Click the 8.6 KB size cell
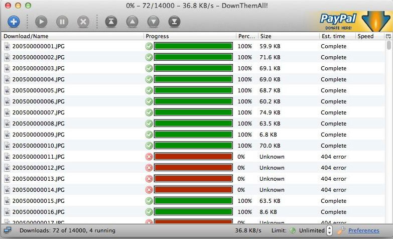The width and height of the screenshot is (393, 239). click(268, 212)
